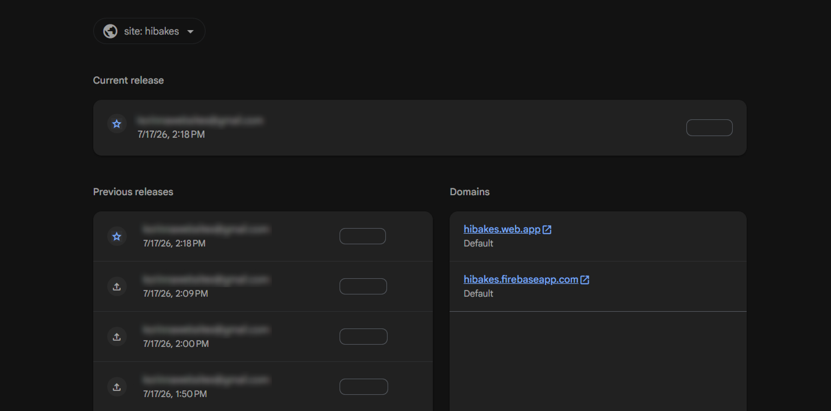Click pill button in 2:09 PM release row
831x411 pixels.
point(363,286)
